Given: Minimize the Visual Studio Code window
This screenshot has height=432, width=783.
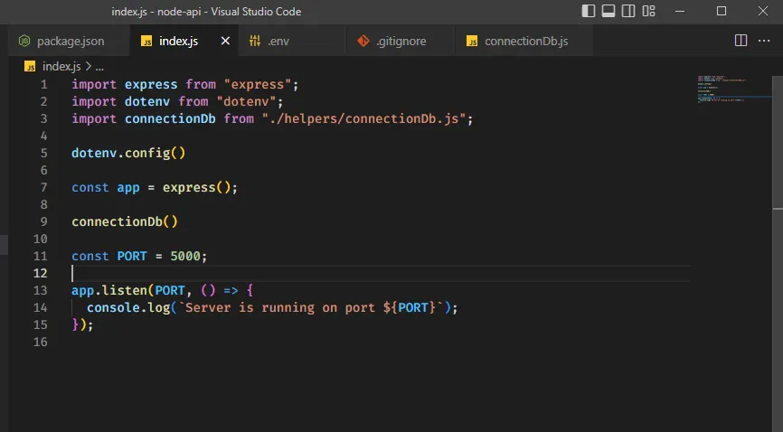Looking at the screenshot, I should [680, 11].
